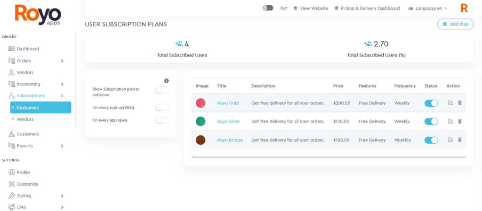Delete the Royo Silver plan via trash icon
Screen dimensions: 482x211
[460, 121]
